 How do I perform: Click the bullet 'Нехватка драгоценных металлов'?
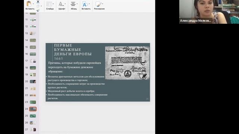75,79
